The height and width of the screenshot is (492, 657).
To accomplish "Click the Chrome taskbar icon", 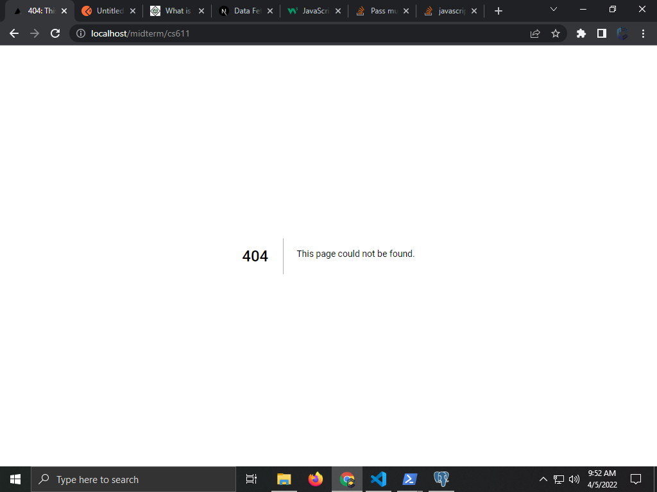I will tap(347, 479).
